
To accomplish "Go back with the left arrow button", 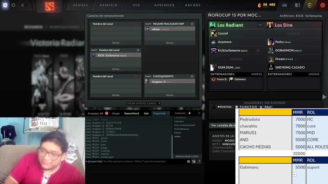I will tap(22, 5).
